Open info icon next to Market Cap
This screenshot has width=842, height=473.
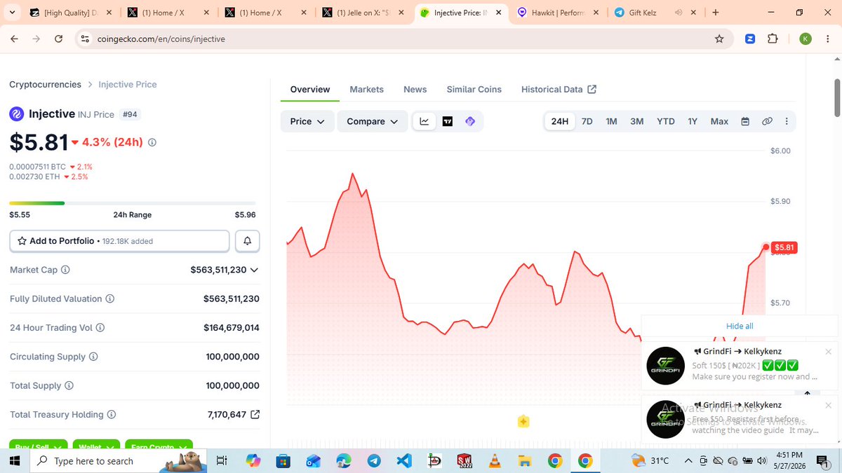tap(65, 270)
